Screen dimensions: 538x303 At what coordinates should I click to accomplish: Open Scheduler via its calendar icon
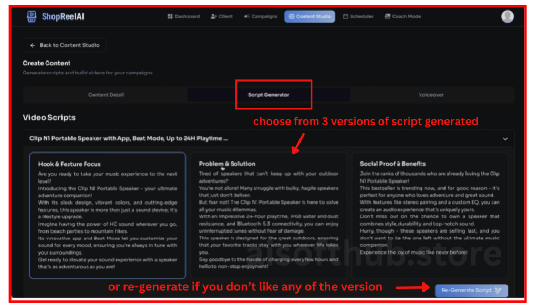(346, 17)
